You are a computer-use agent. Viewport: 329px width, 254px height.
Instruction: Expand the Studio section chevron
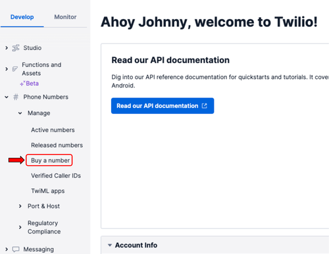click(7, 47)
